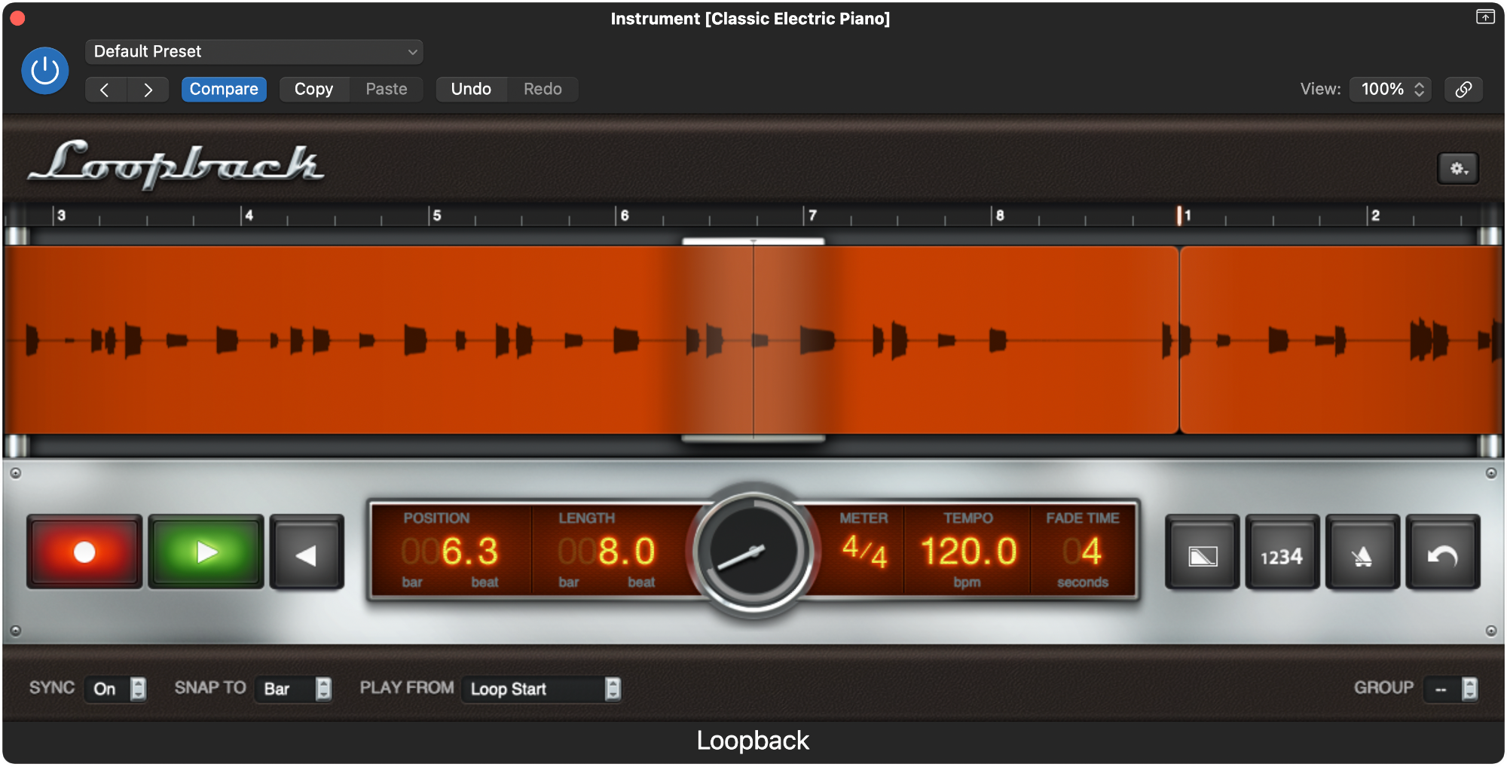Click the green Play button
The image size is (1507, 767).
[206, 552]
